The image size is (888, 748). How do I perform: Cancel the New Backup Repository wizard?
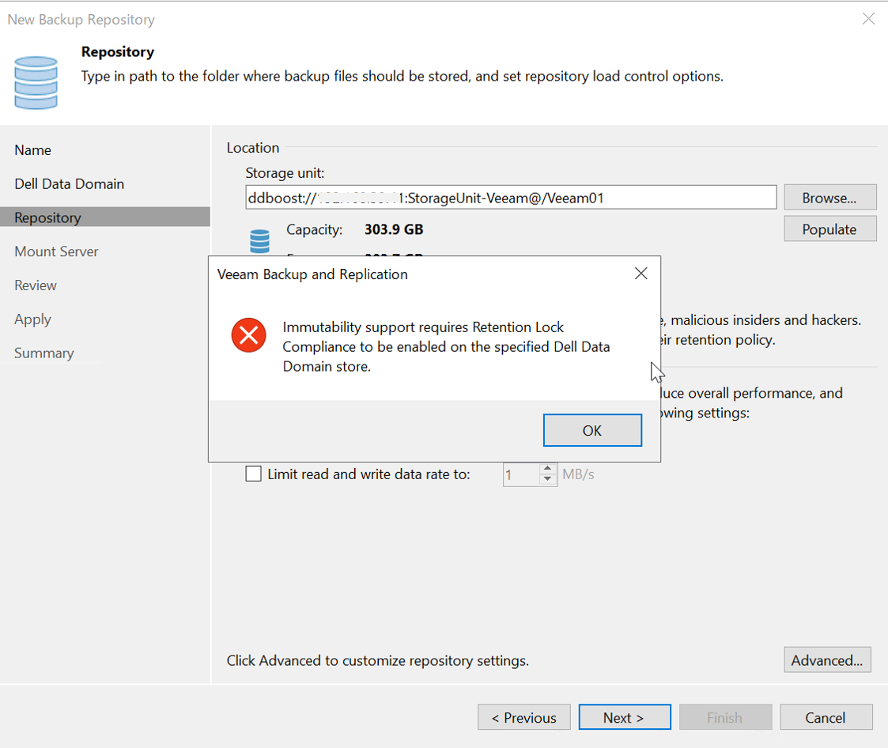pos(826,717)
